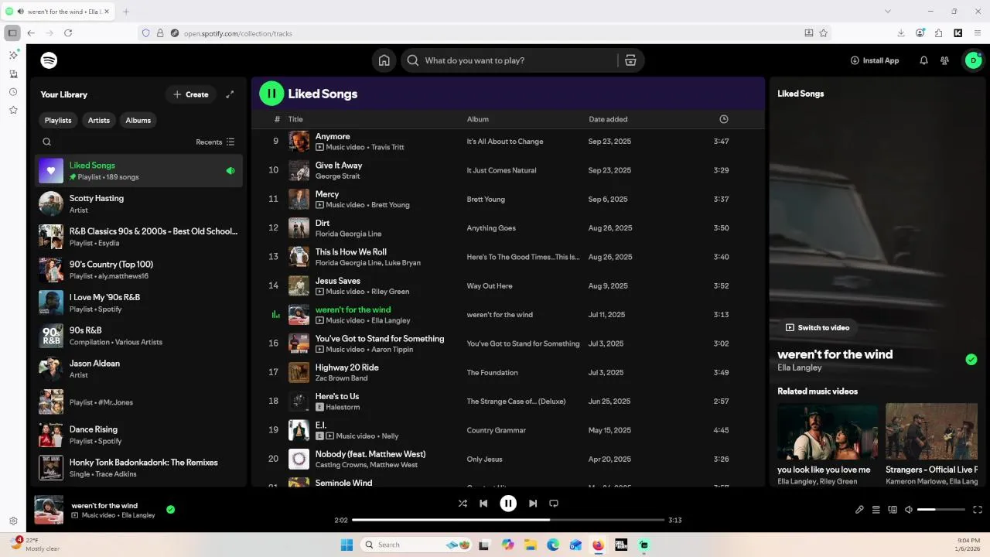Screen dimensions: 990x557
Task: Filter library by Playlists
Action: tap(58, 120)
